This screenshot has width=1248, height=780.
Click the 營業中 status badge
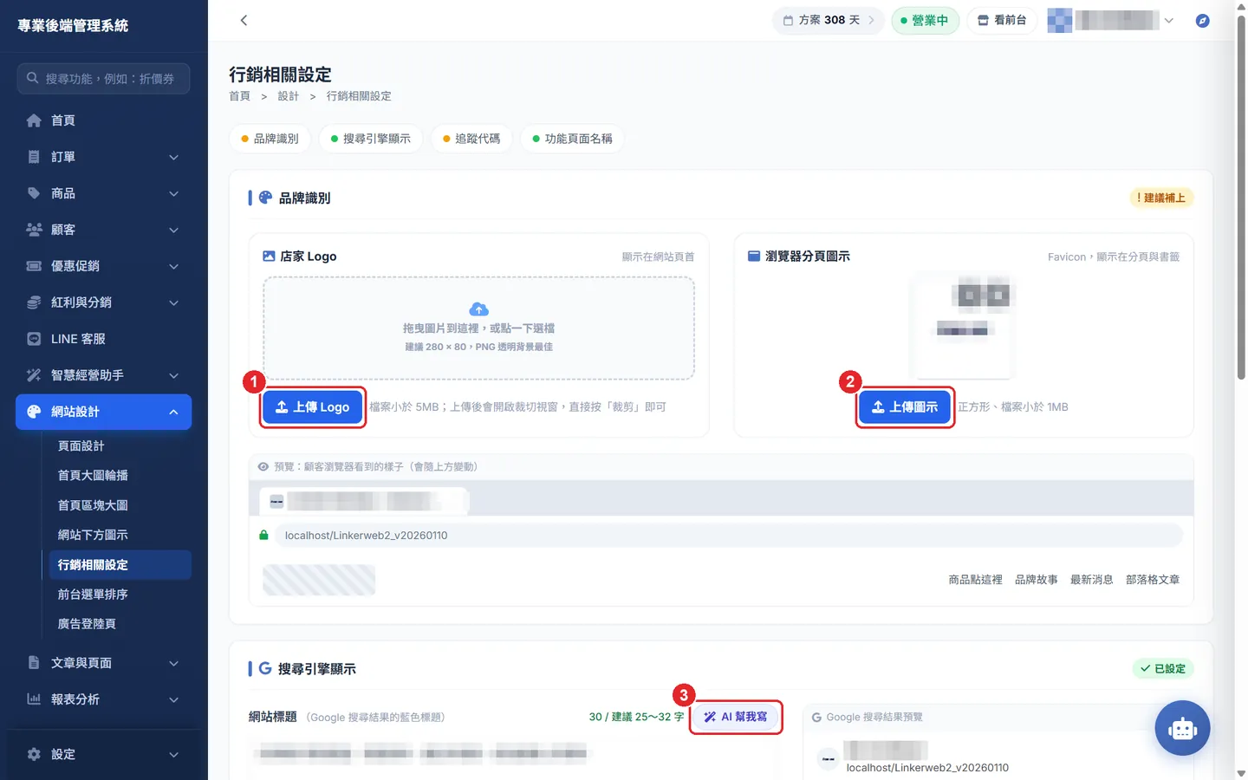pos(925,20)
